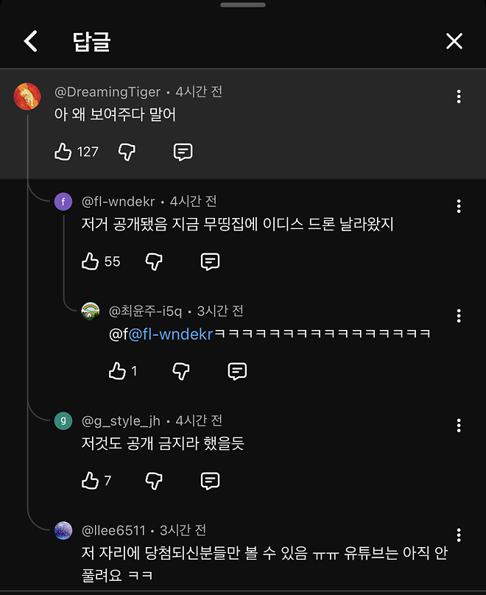Open the three-dot menu on @DreamingTiger's comment
The width and height of the screenshot is (486, 595).
coord(458,96)
